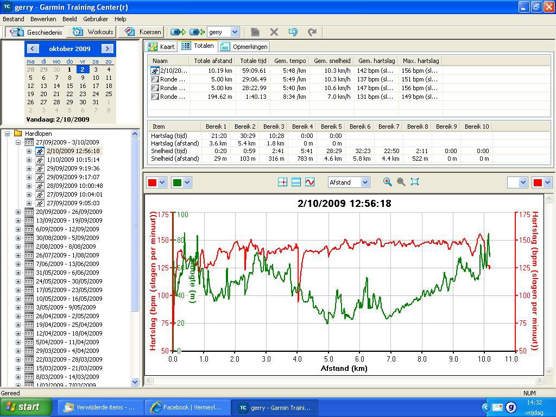Click the crosshair marker graph icon

pos(282,182)
